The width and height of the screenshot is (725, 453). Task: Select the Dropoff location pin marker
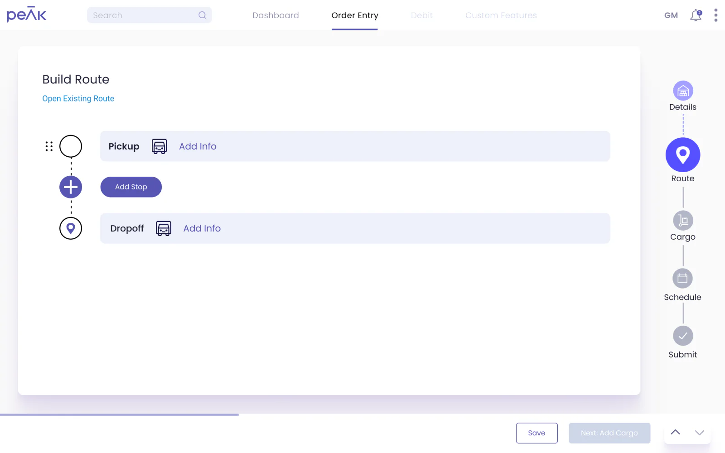pyautogui.click(x=71, y=228)
